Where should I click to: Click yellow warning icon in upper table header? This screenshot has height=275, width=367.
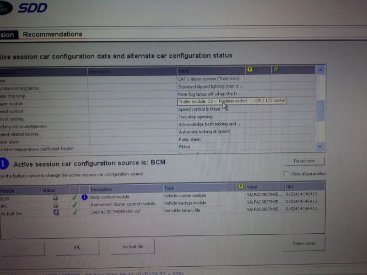click(x=250, y=69)
